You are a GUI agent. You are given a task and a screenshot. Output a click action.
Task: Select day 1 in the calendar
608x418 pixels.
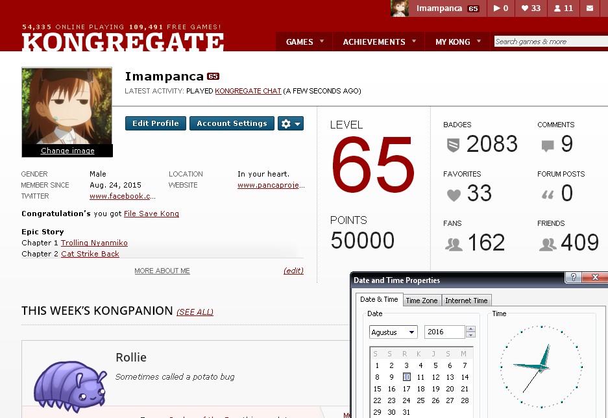[x=377, y=365]
